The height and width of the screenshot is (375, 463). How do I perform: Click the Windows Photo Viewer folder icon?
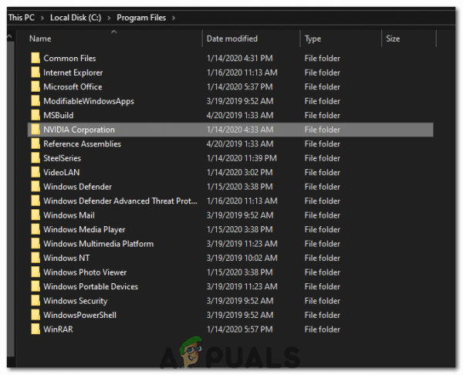tap(35, 272)
